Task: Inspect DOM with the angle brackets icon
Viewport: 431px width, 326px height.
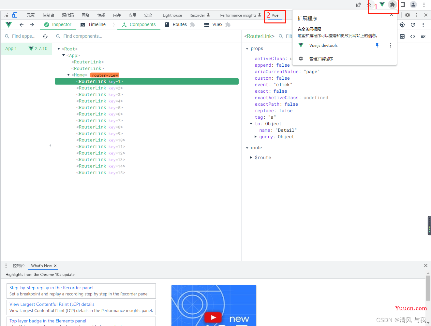Action: point(413,36)
